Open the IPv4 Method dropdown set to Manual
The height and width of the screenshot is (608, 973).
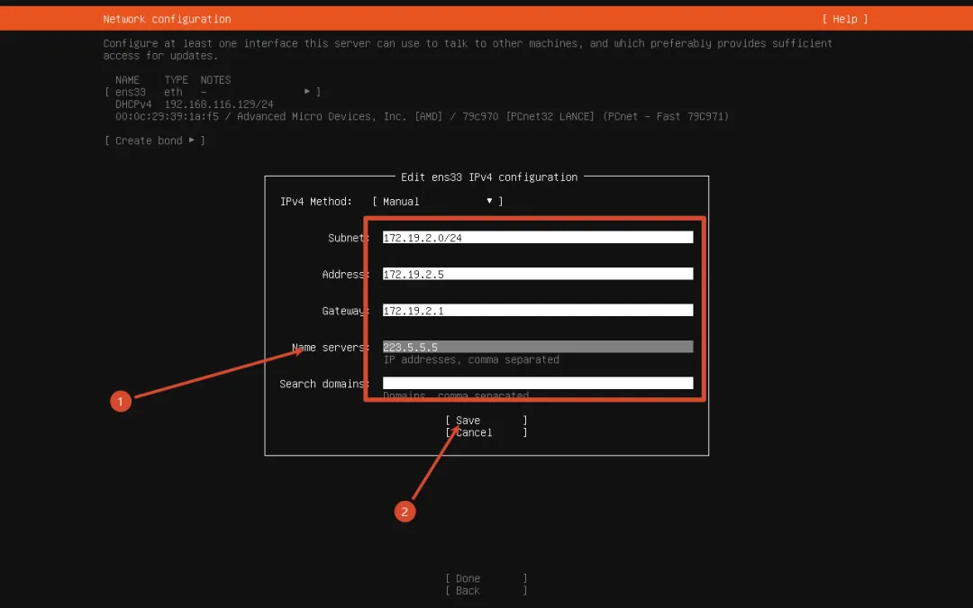coord(438,202)
